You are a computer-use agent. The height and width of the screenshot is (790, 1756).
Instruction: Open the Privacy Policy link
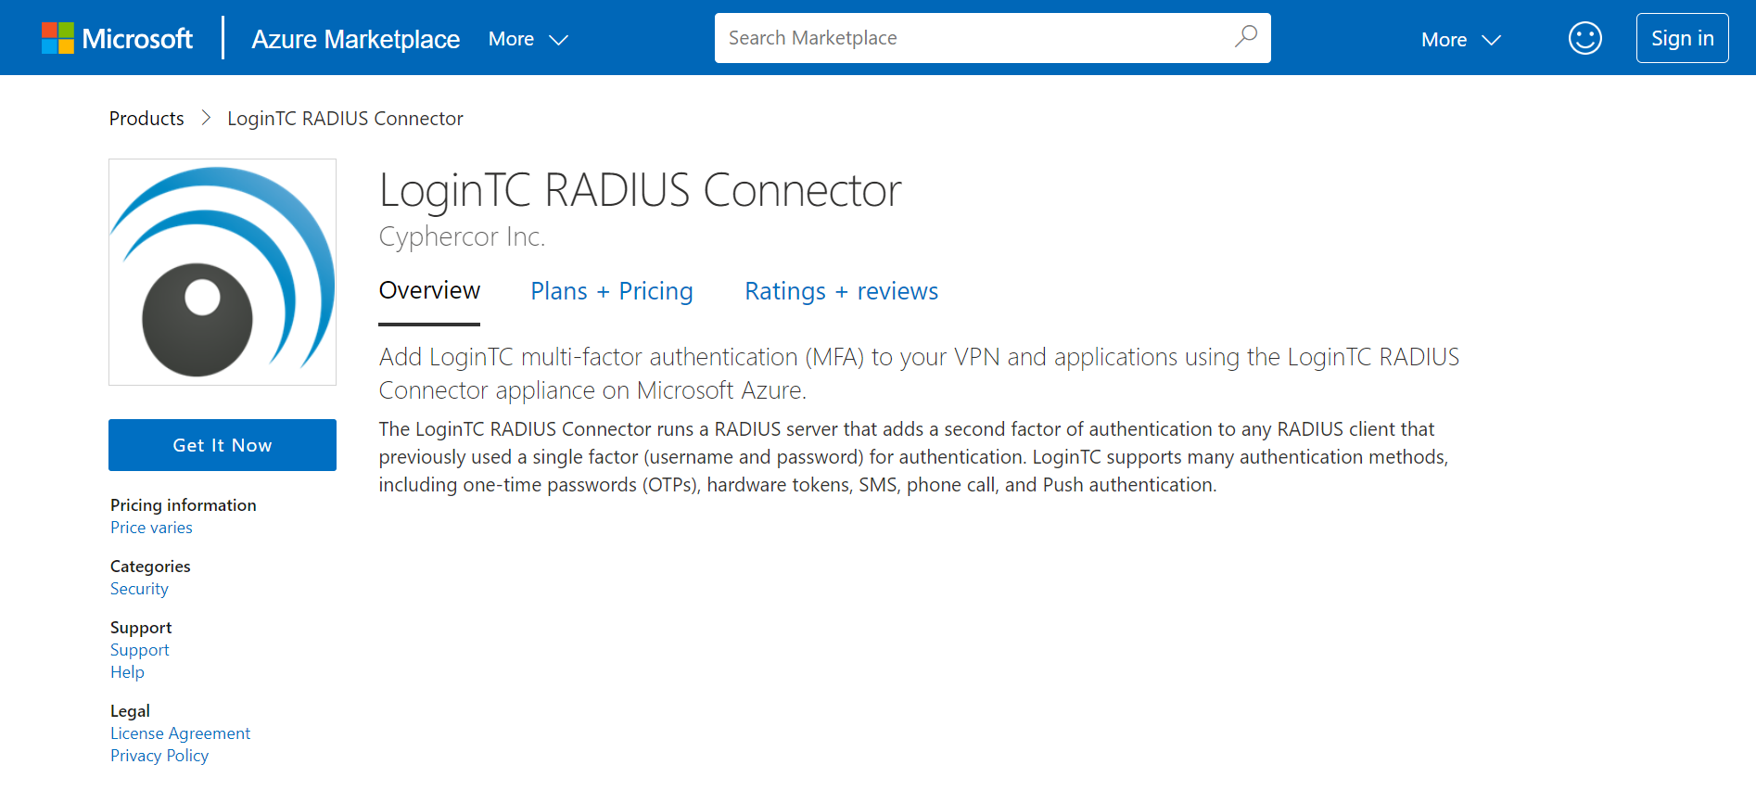coord(159,756)
